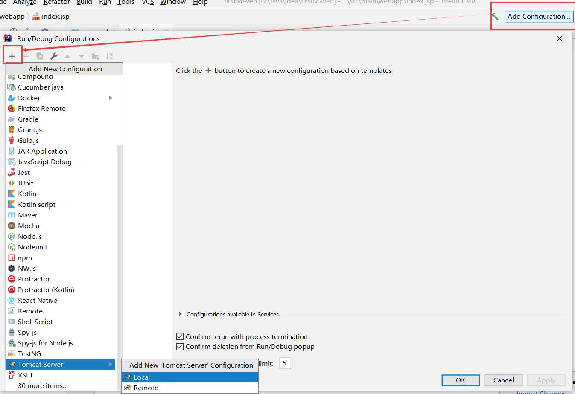Select Node.js configuration type

click(x=60, y=236)
